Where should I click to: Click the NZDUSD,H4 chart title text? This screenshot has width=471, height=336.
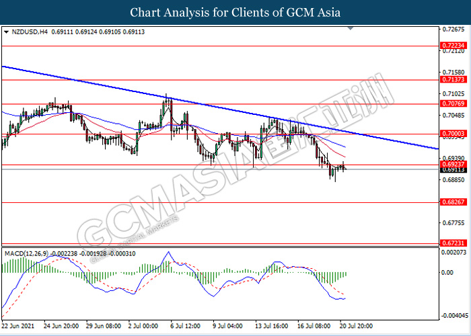[x=30, y=32]
